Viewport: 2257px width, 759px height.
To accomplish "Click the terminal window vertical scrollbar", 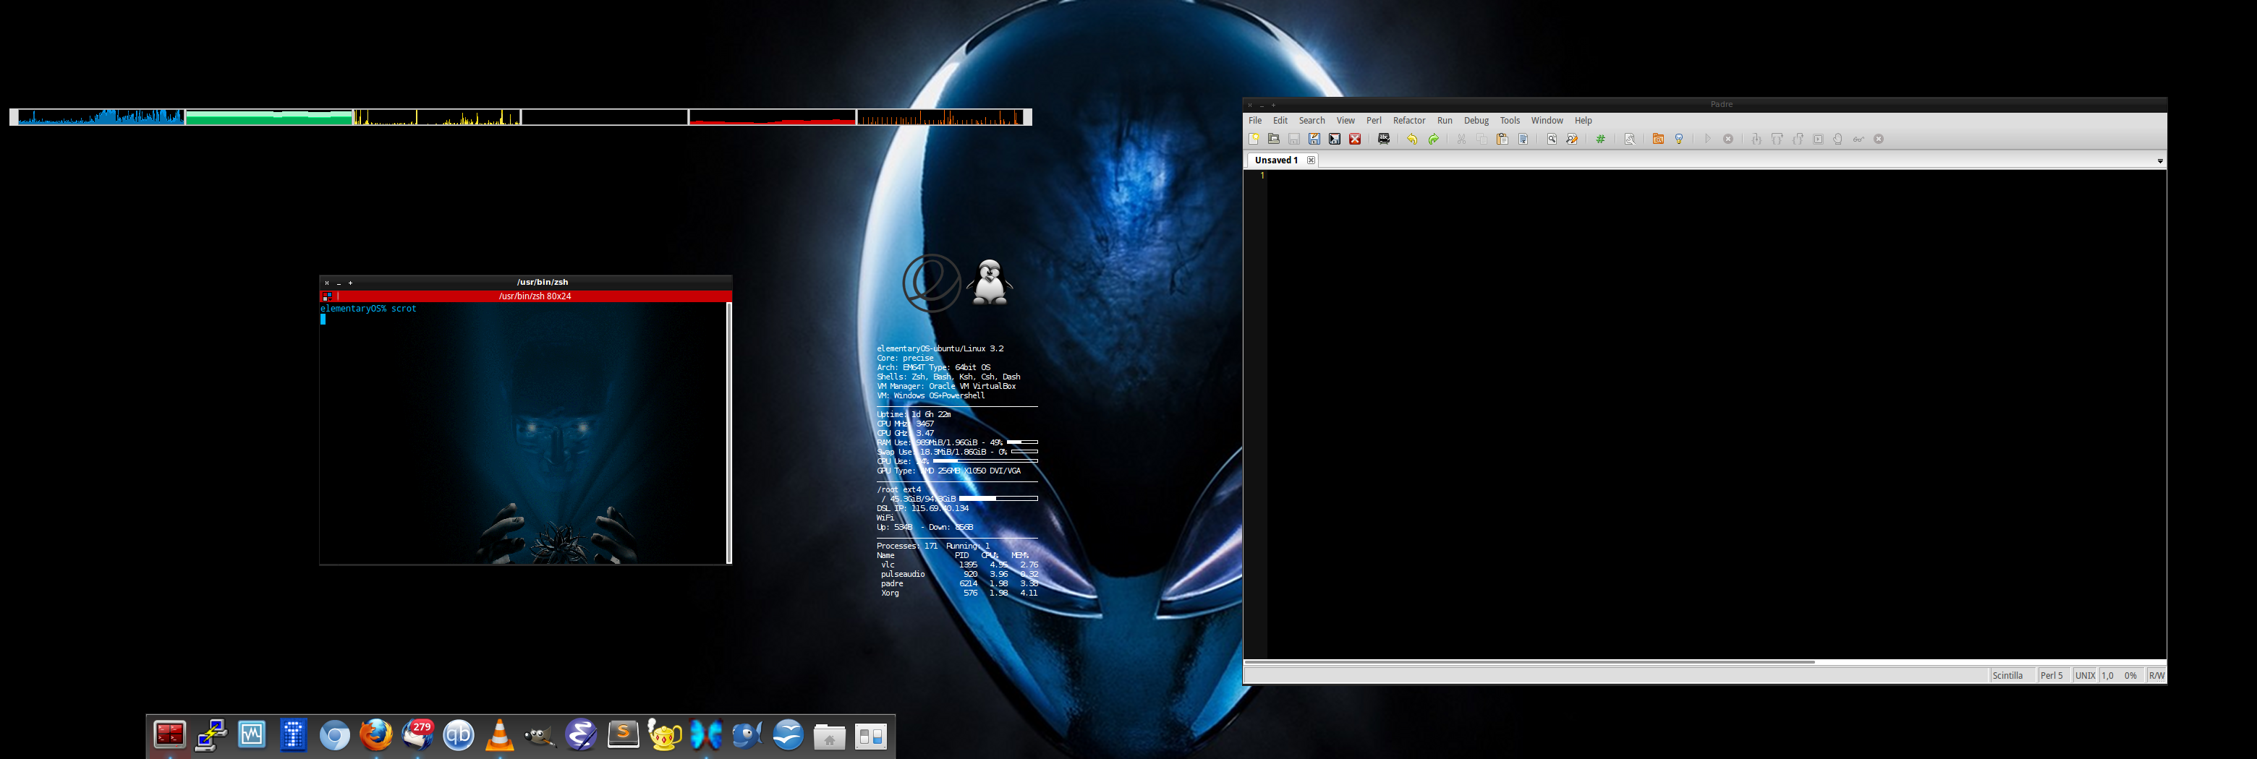I will [x=728, y=433].
